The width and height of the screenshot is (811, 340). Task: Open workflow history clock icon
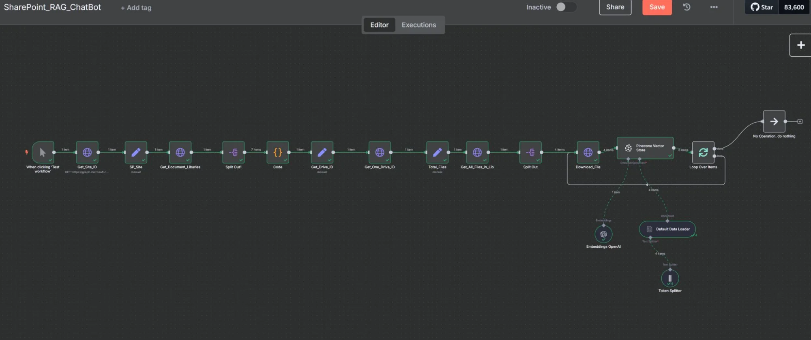click(x=687, y=7)
